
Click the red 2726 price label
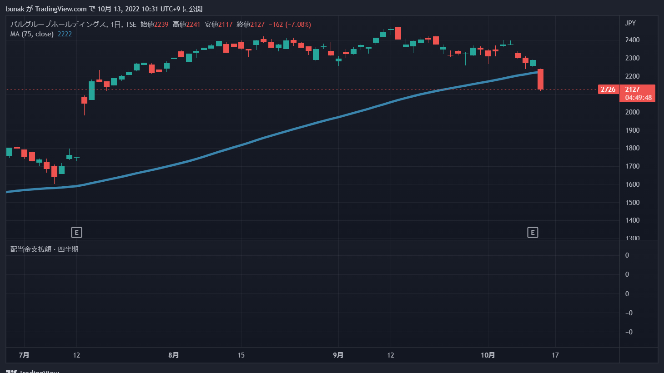[x=608, y=90]
